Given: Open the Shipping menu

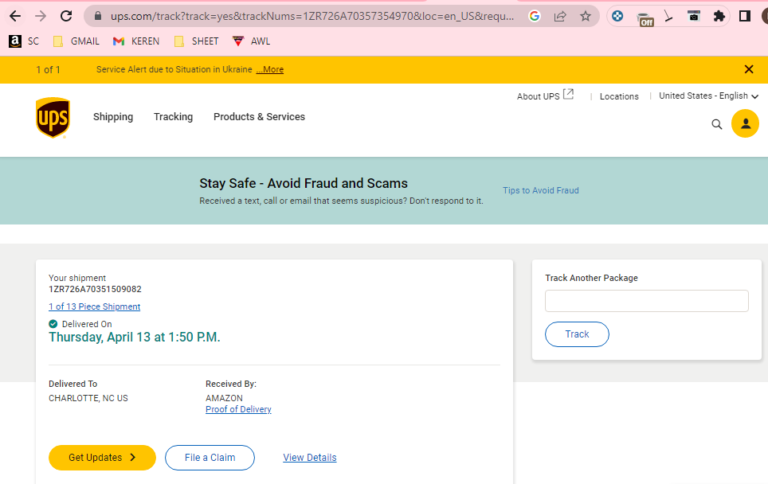Looking at the screenshot, I should 113,116.
